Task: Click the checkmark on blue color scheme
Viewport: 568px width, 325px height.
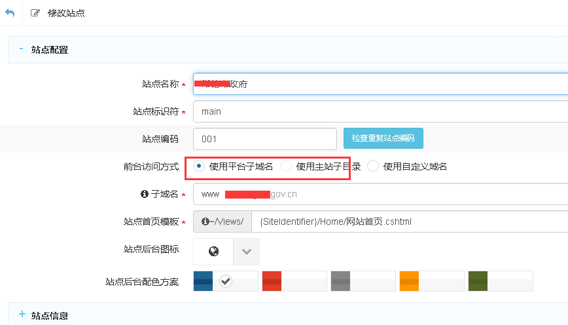Action: [226, 281]
